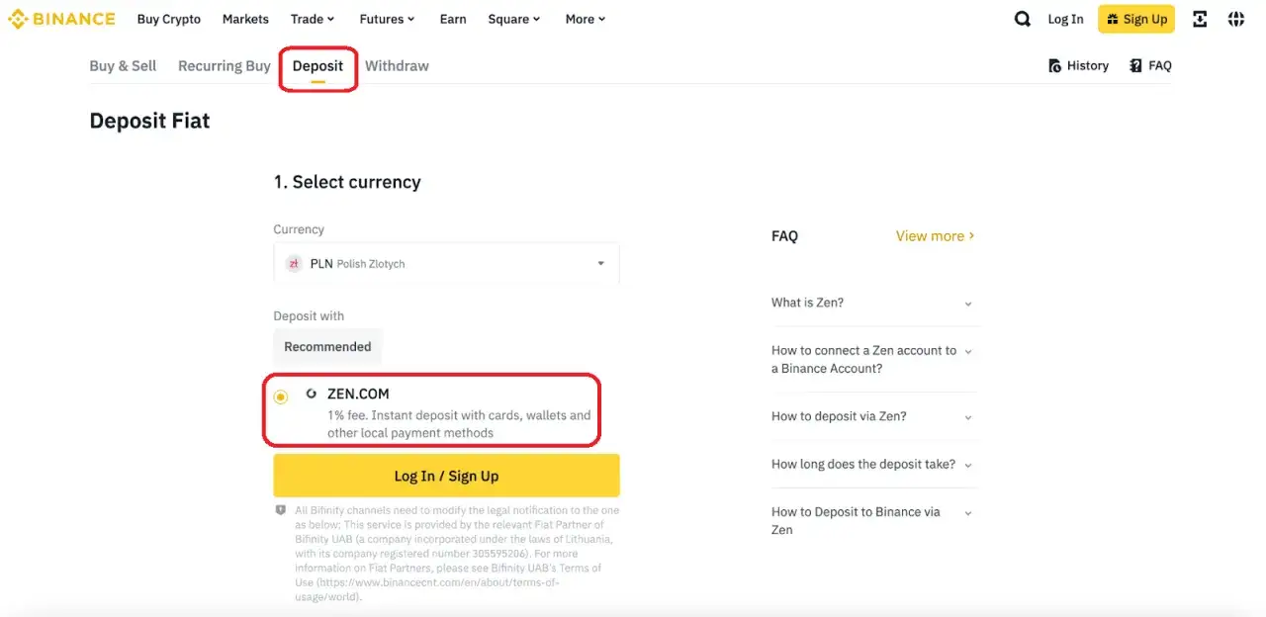Click the yellow Sign Up button
Image resolution: width=1266 pixels, height=617 pixels.
pos(1135,18)
